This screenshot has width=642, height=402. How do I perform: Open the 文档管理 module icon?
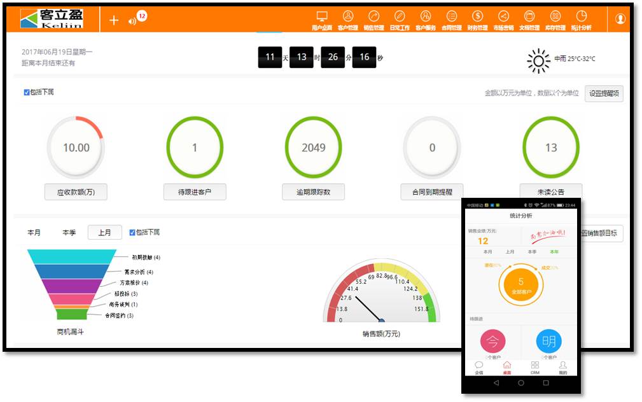(x=529, y=18)
